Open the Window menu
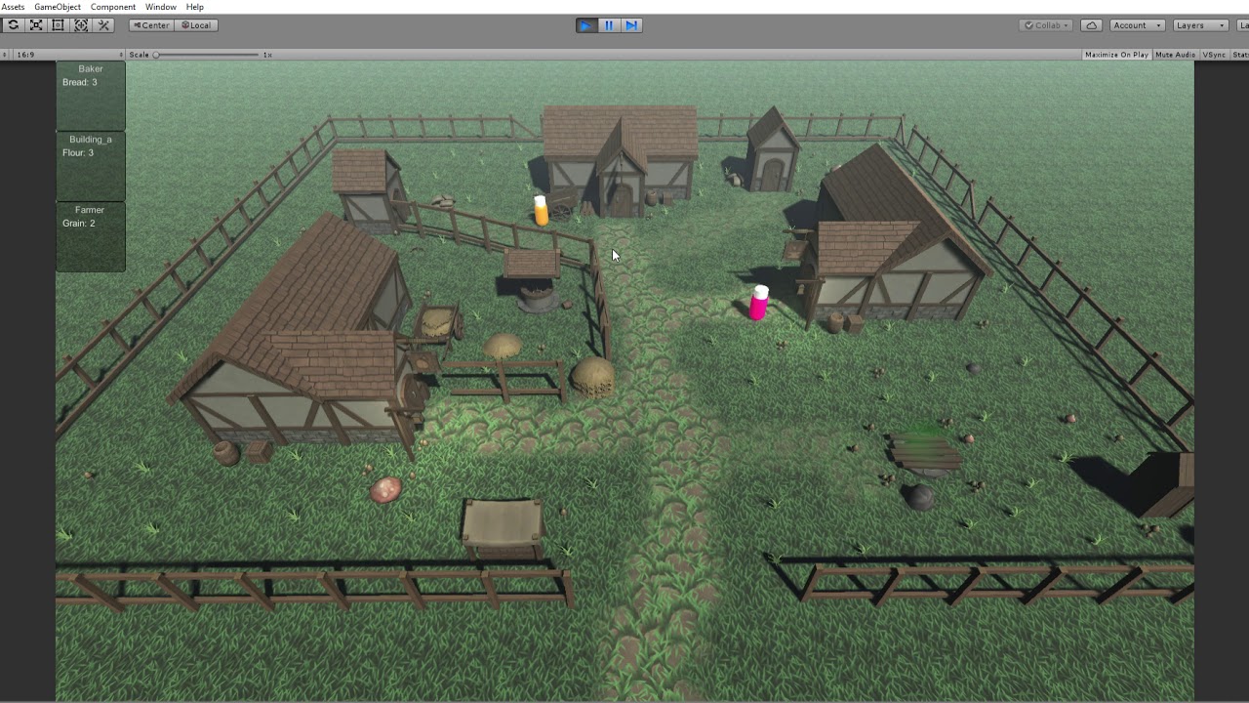Viewport: 1249px width, 703px height. click(161, 7)
